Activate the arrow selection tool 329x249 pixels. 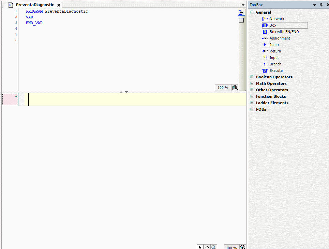pos(200,247)
